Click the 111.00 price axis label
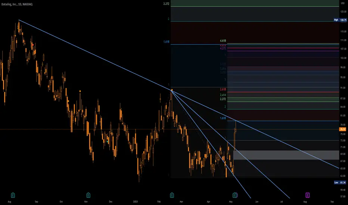Screen dimensions: 348x205 click(x=343, y=40)
